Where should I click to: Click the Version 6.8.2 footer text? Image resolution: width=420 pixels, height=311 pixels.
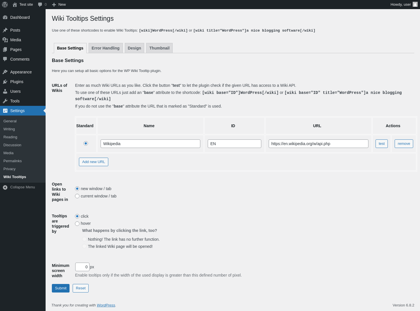pyautogui.click(x=403, y=305)
